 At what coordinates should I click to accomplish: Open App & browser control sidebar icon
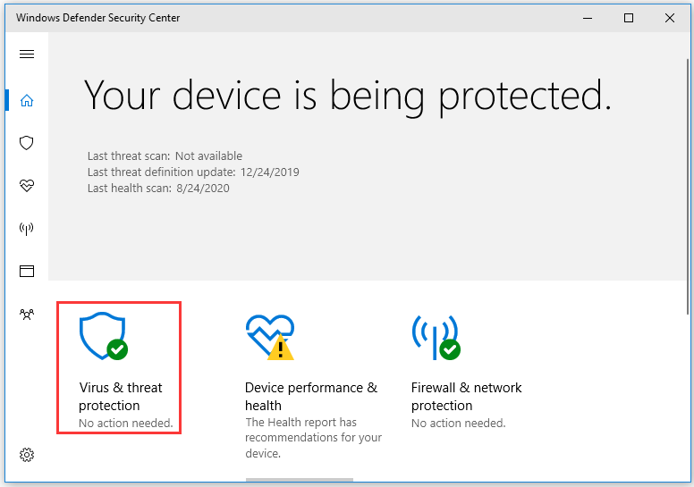pos(27,271)
